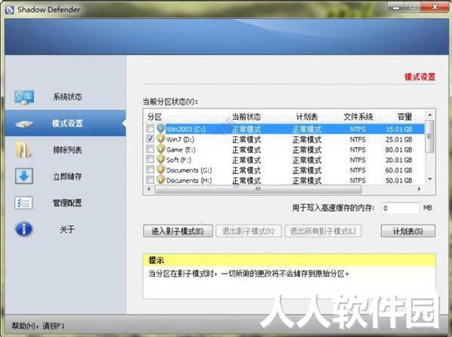Click the 进入影子模式(E) button
The width and height of the screenshot is (452, 337).
[178, 231]
